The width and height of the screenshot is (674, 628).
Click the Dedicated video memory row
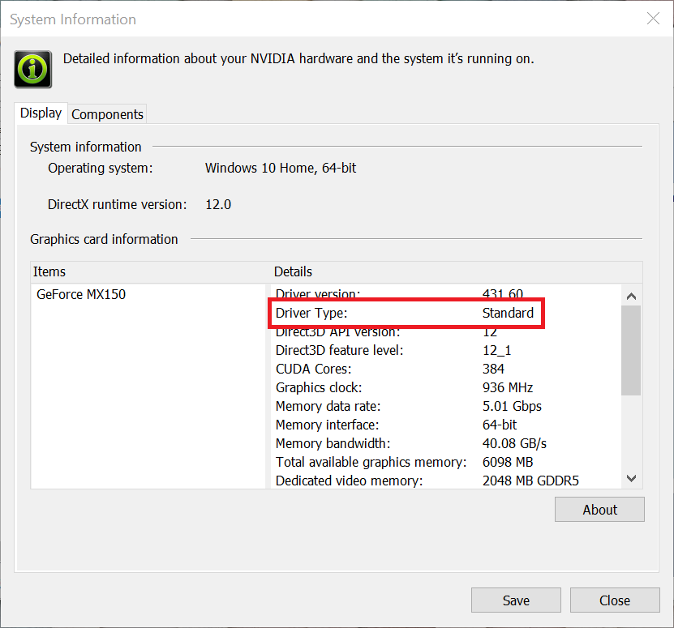[x=446, y=481]
